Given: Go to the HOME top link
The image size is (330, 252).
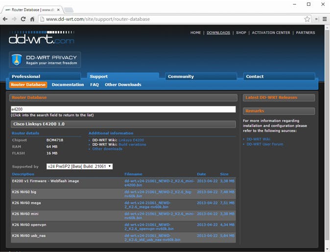Looking at the screenshot, I should point(195,33).
